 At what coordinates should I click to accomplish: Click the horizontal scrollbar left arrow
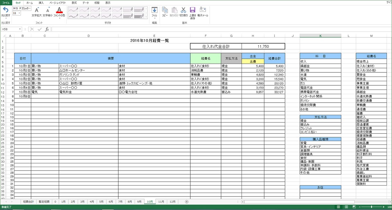(x=243, y=202)
